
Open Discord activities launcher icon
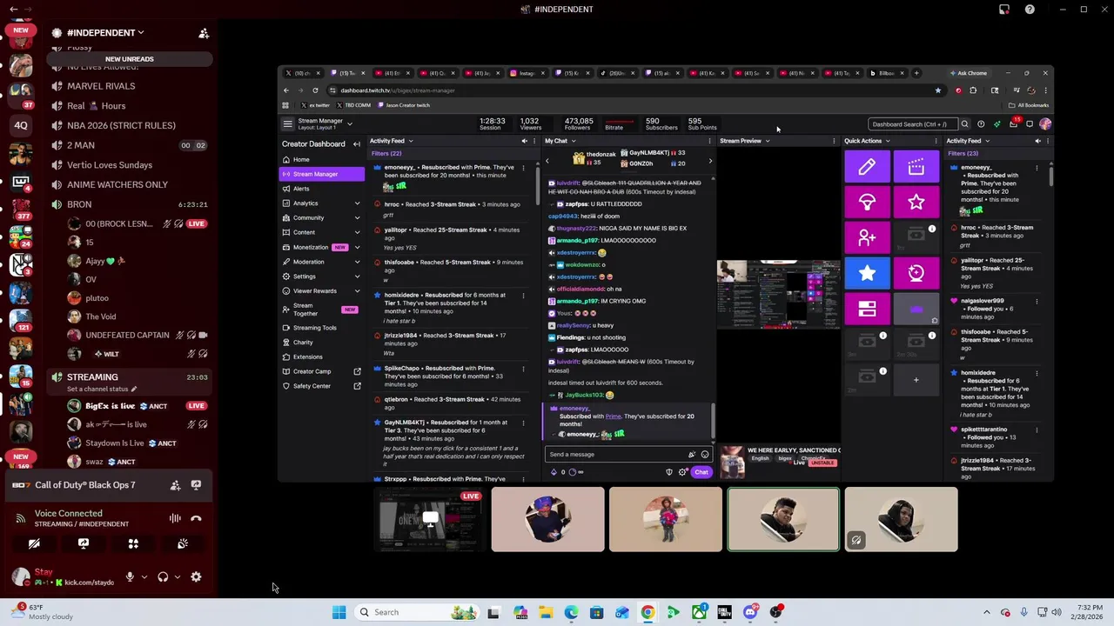point(133,543)
